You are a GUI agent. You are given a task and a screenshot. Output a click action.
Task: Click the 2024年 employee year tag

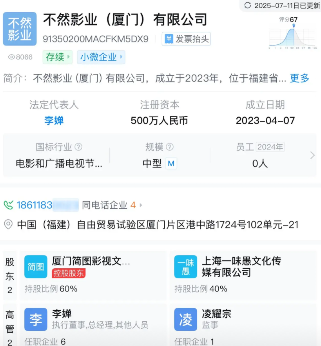tap(270, 147)
